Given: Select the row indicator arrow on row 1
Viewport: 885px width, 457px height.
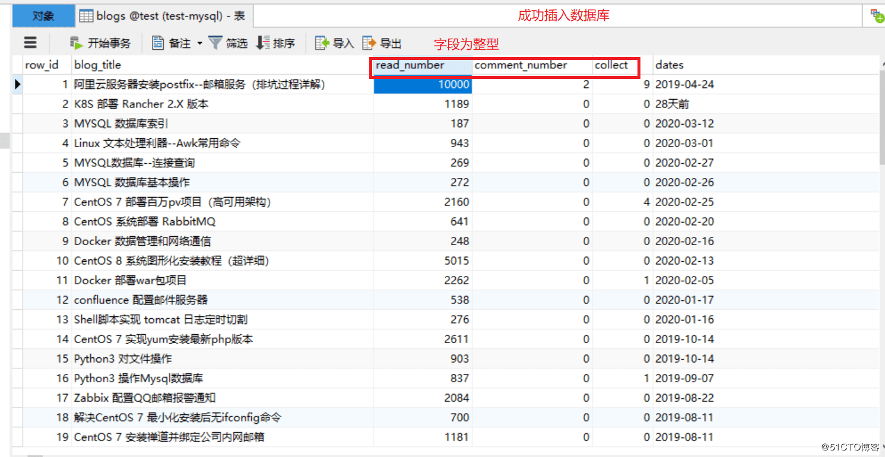Looking at the screenshot, I should 16,84.
